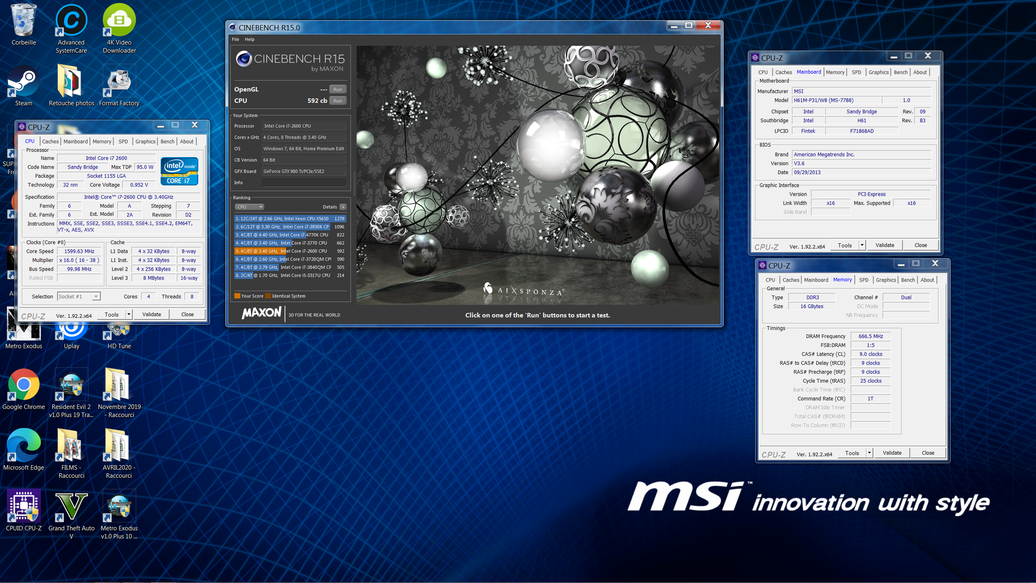Switch to Bench tab in left CPU-Z

[167, 141]
